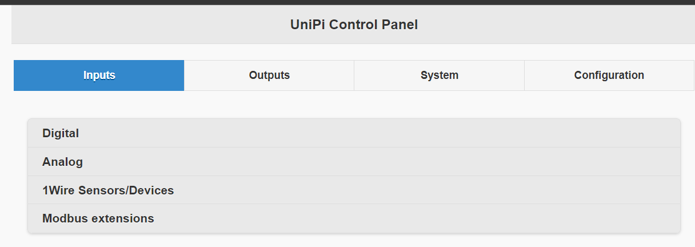Return to the Inputs page tab
Image resolution: width=695 pixels, height=247 pixels.
pyautogui.click(x=99, y=75)
